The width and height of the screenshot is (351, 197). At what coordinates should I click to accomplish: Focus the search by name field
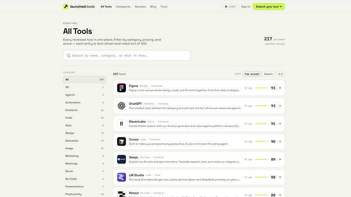tap(126, 56)
